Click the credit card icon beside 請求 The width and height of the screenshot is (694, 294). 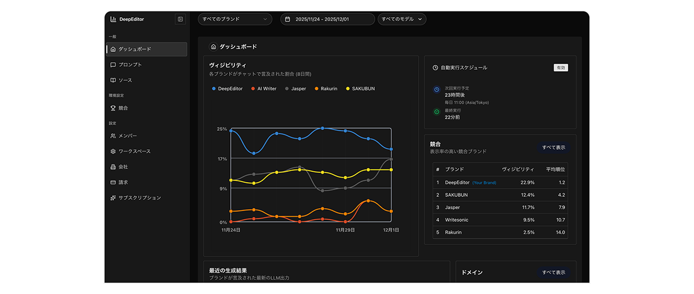click(113, 182)
